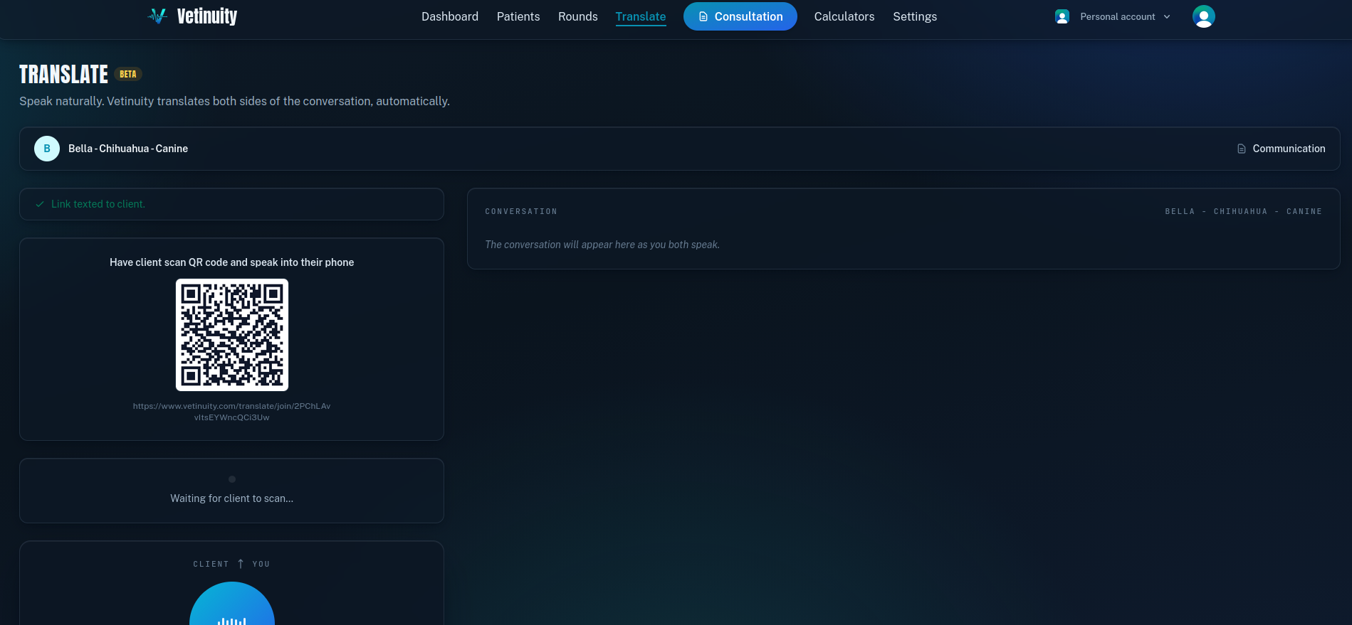The width and height of the screenshot is (1352, 625).
Task: Click the 'Speak naturally' subtitle text
Action: pos(234,101)
